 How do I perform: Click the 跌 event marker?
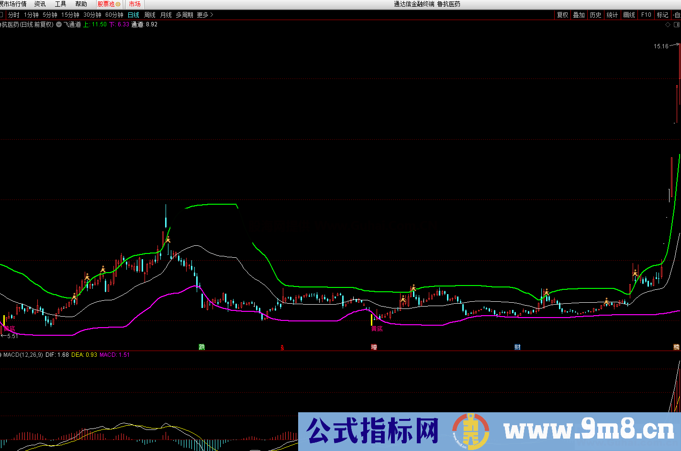point(202,347)
